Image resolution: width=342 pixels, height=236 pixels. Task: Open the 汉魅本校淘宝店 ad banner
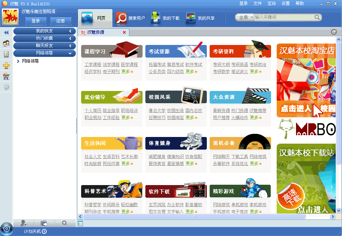[x=306, y=80]
